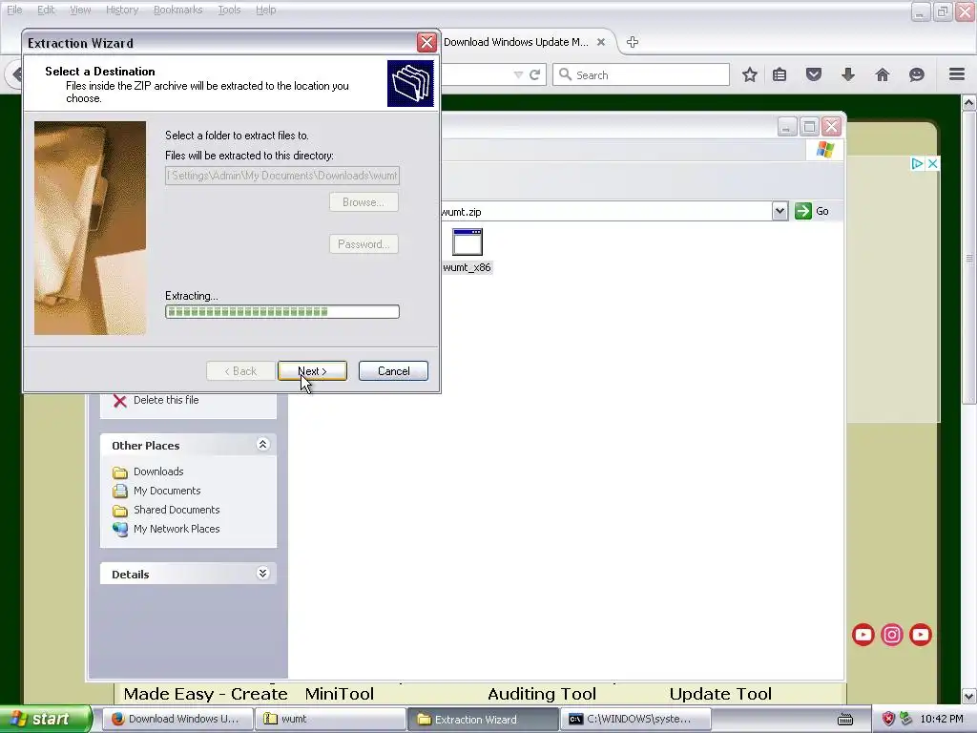The height and width of the screenshot is (733, 977).
Task: Open the URL bar history dropdown
Action: (x=518, y=74)
